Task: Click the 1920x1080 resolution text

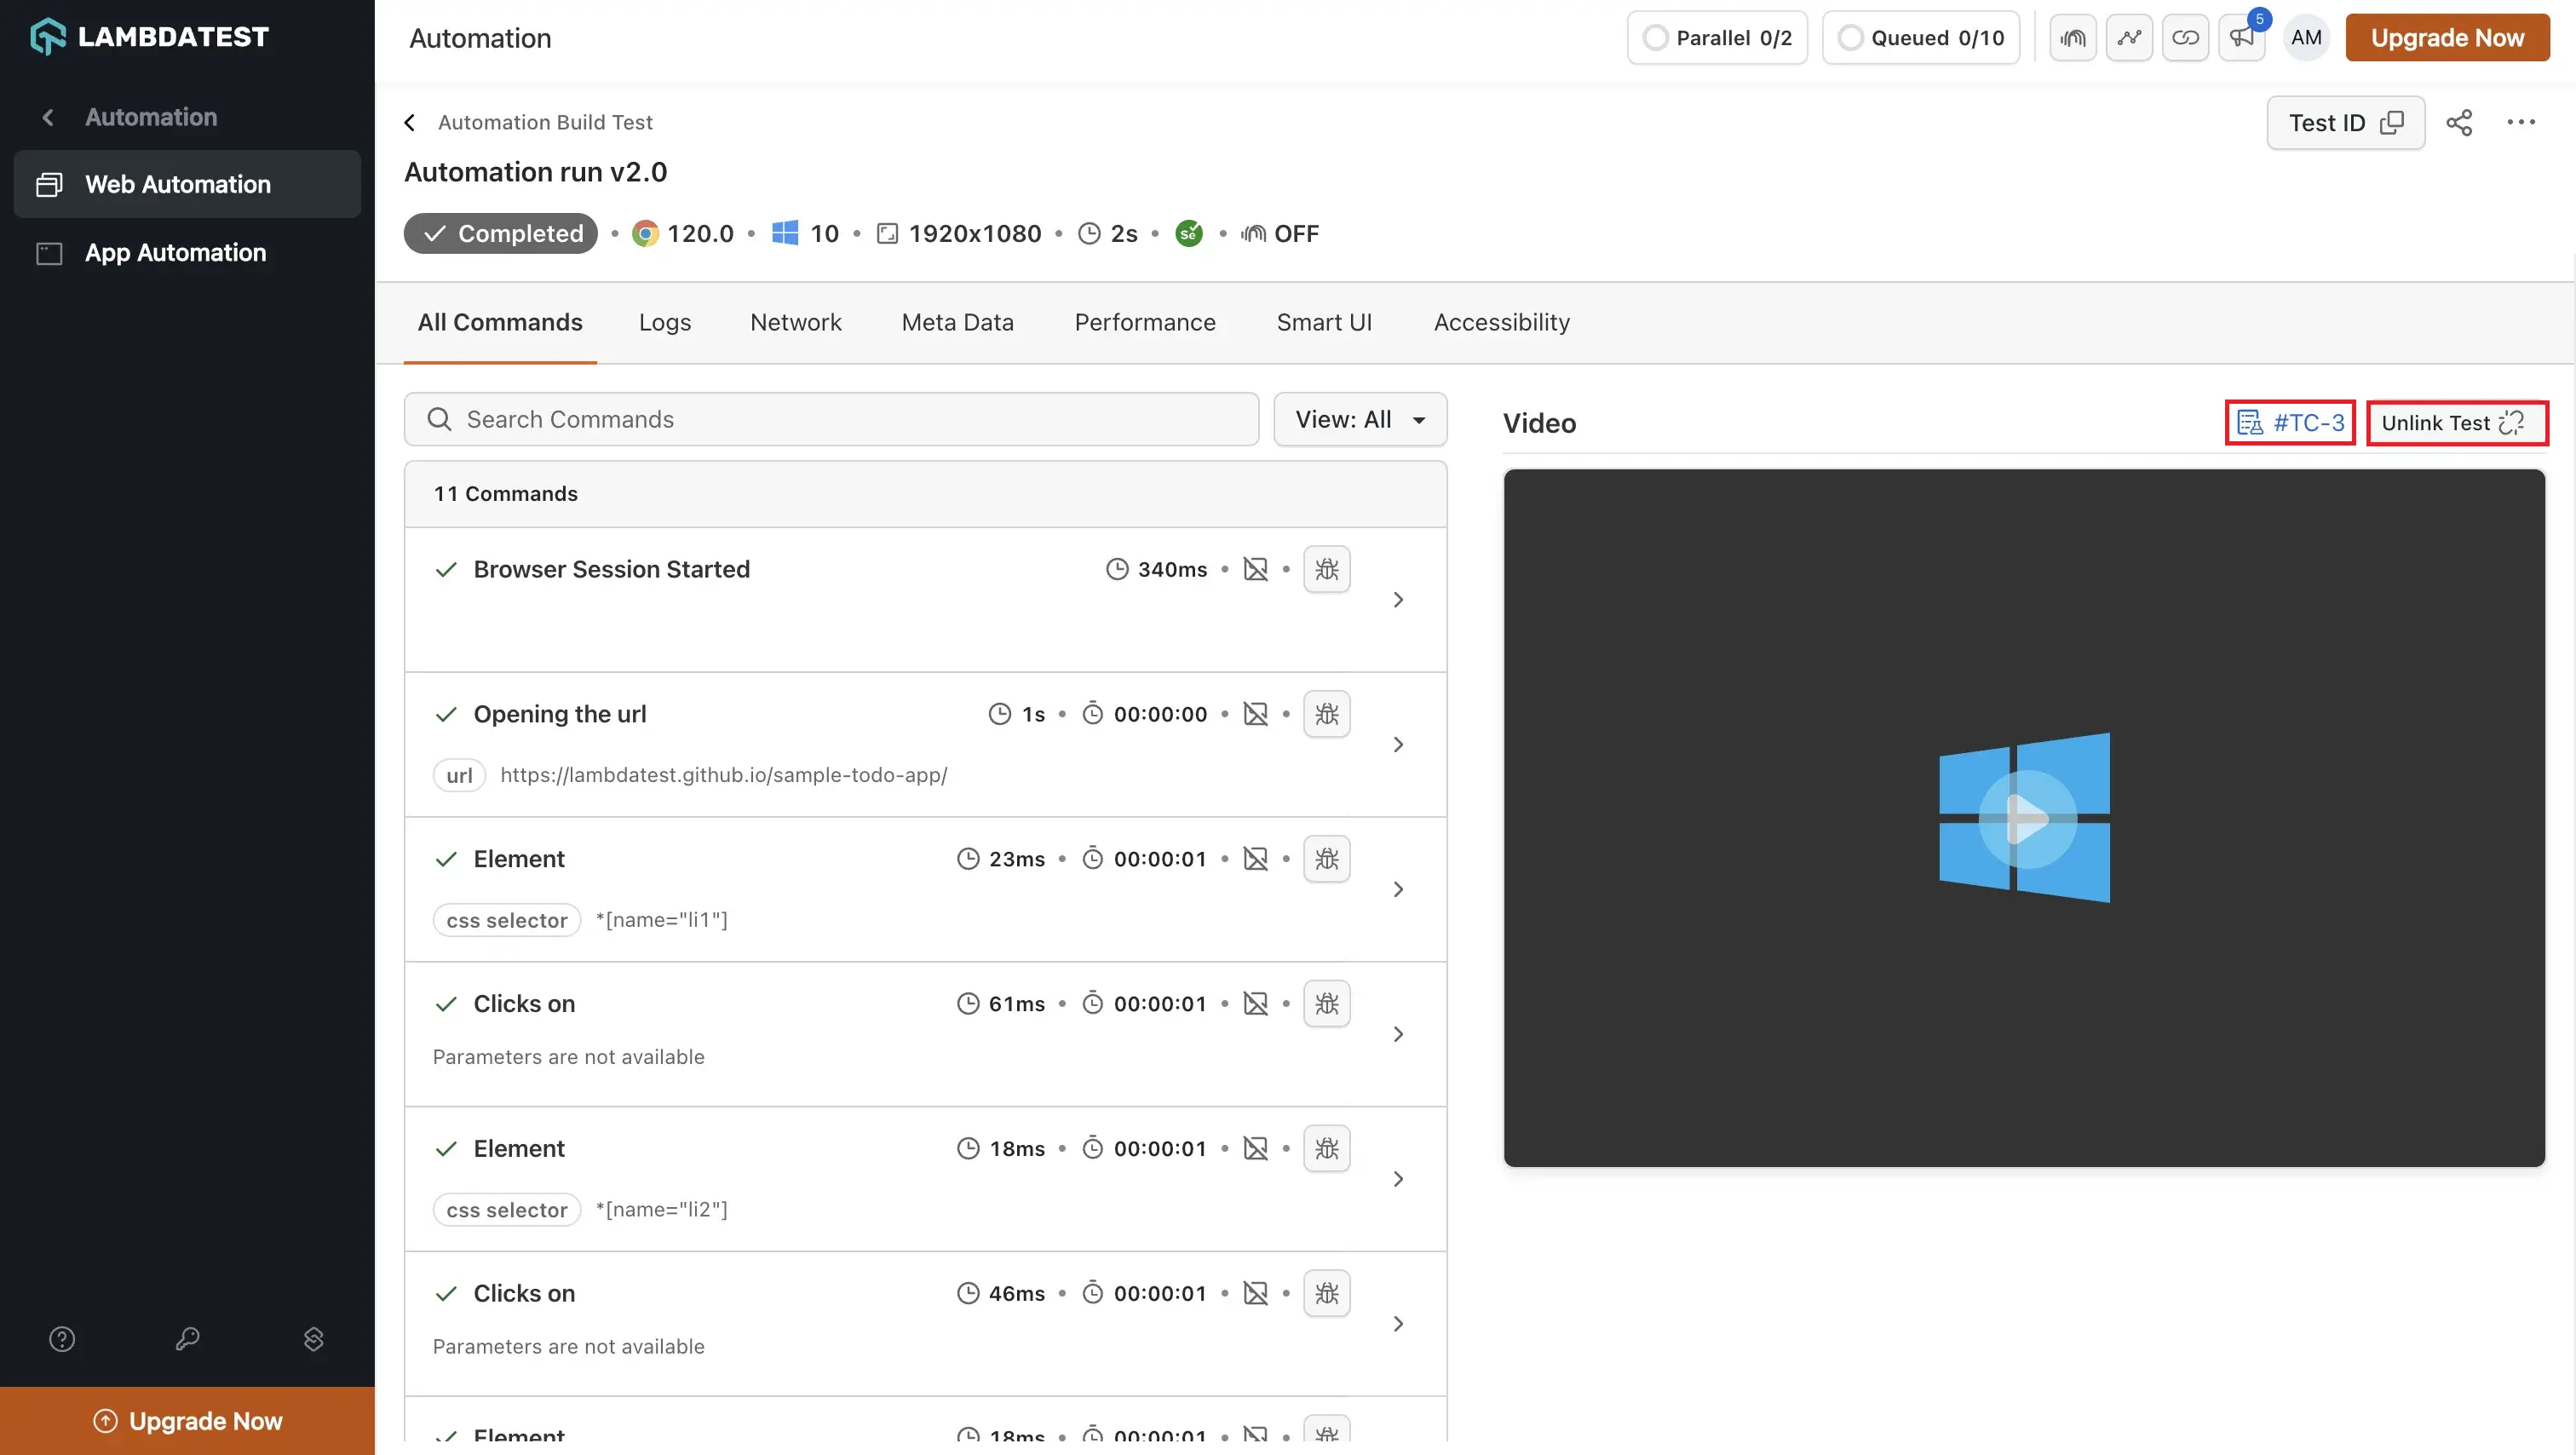Action: point(974,234)
